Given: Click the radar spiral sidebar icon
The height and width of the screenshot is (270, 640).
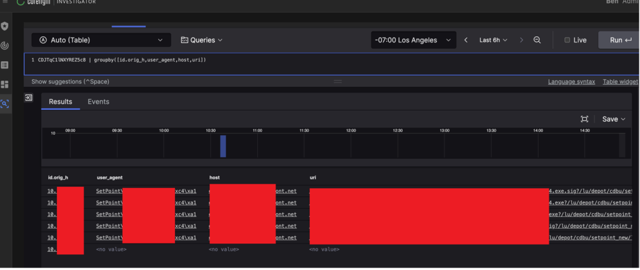Looking at the screenshot, I should 5,46.
